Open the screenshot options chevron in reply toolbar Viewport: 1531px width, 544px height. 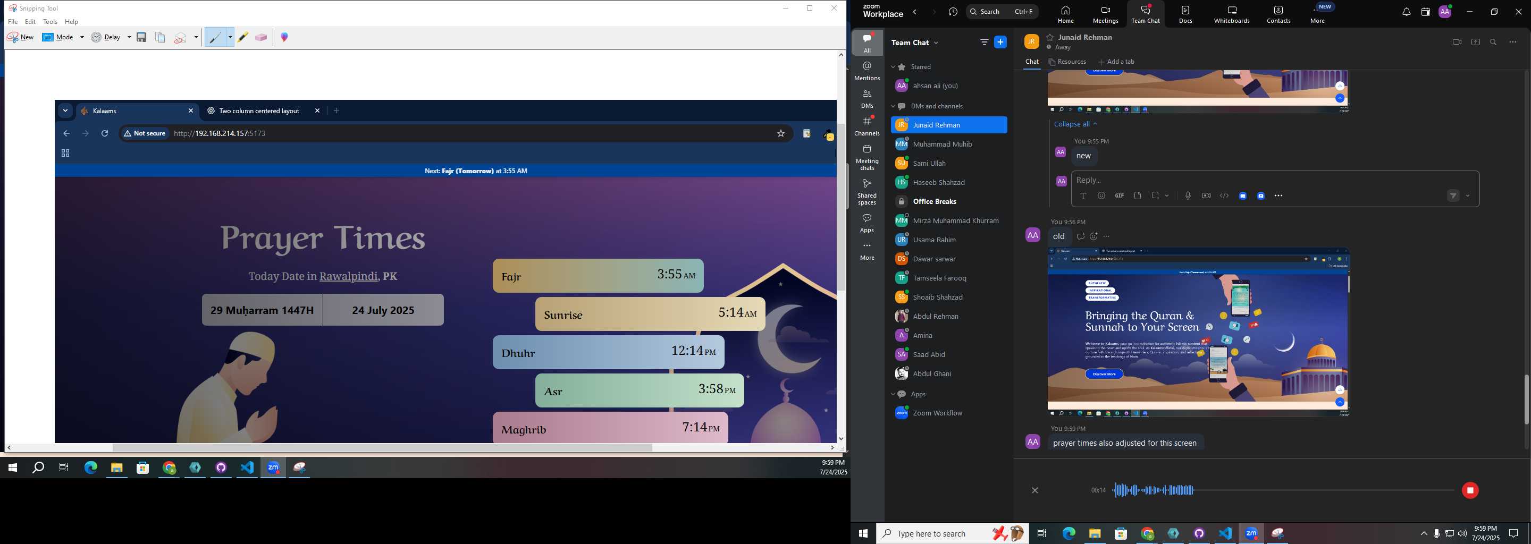tap(1167, 196)
